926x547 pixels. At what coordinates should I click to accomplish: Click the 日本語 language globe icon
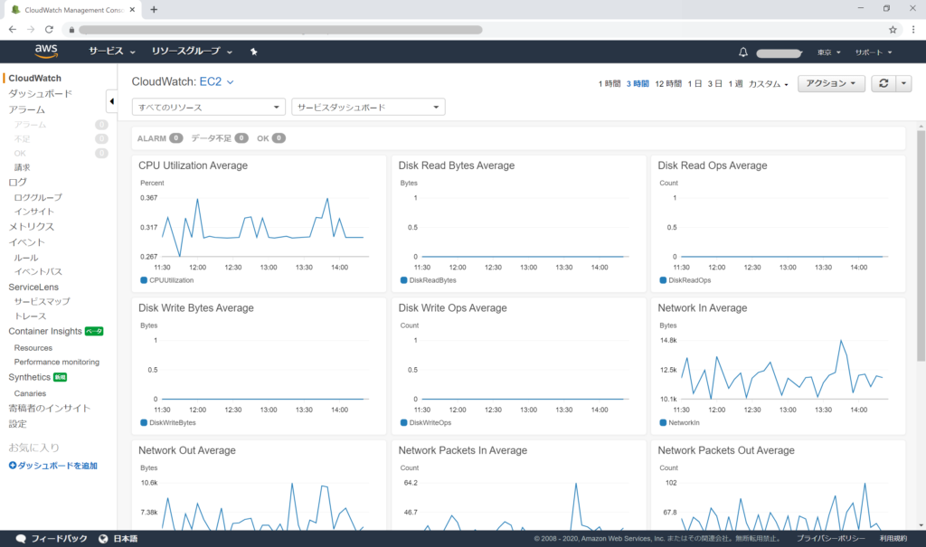tap(102, 538)
